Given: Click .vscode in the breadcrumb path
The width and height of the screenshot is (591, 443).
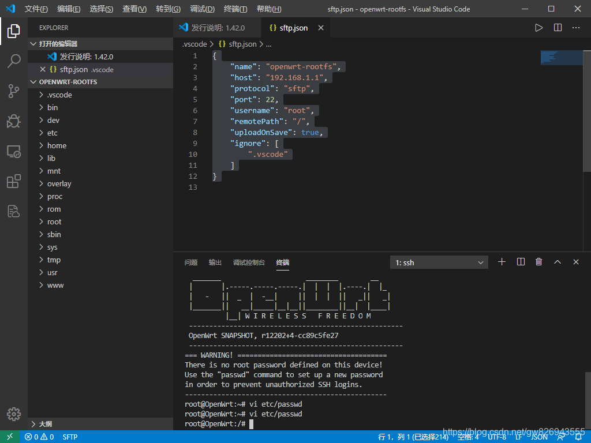Looking at the screenshot, I should [x=194, y=44].
